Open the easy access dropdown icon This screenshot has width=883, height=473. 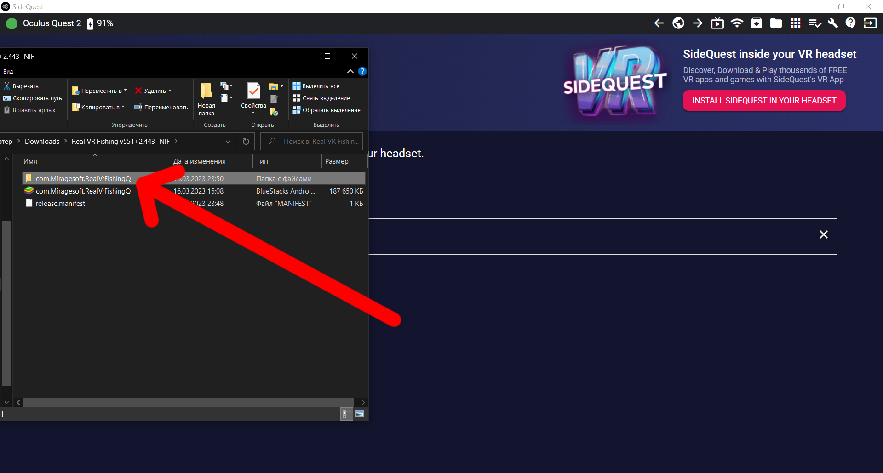tap(226, 98)
